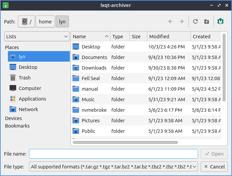Go forward with the right arrow
The height and width of the screenshot is (176, 232).
coord(181,22)
